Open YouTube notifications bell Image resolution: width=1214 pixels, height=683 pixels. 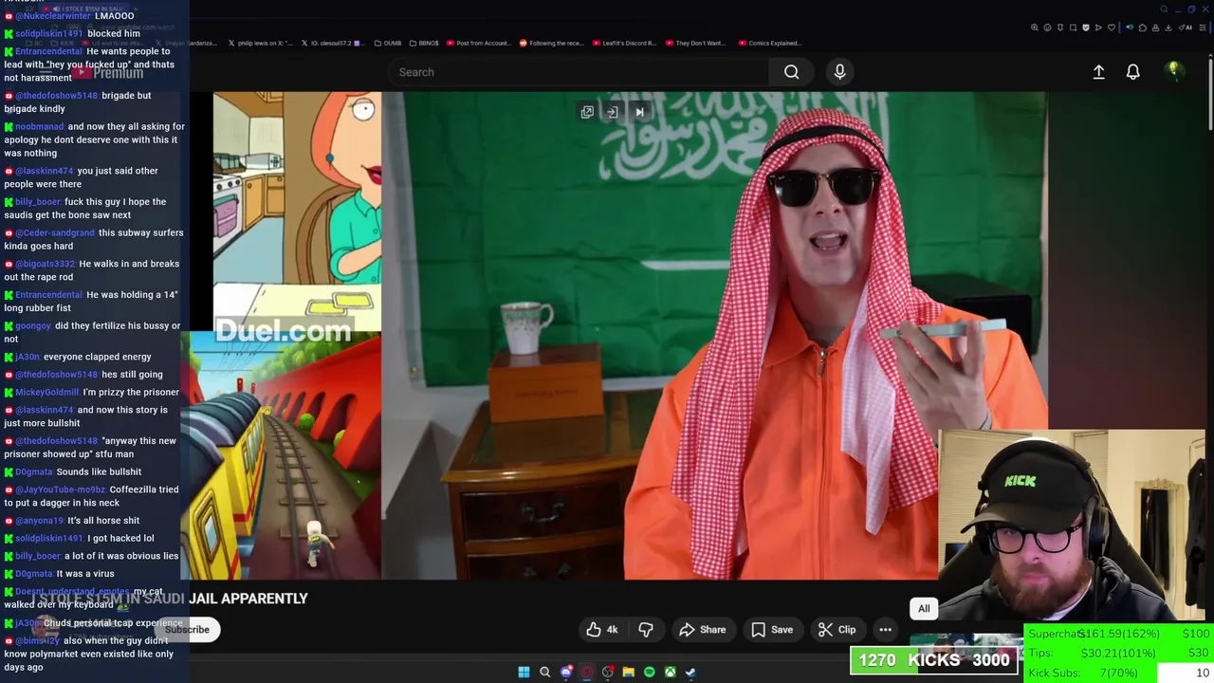point(1132,72)
